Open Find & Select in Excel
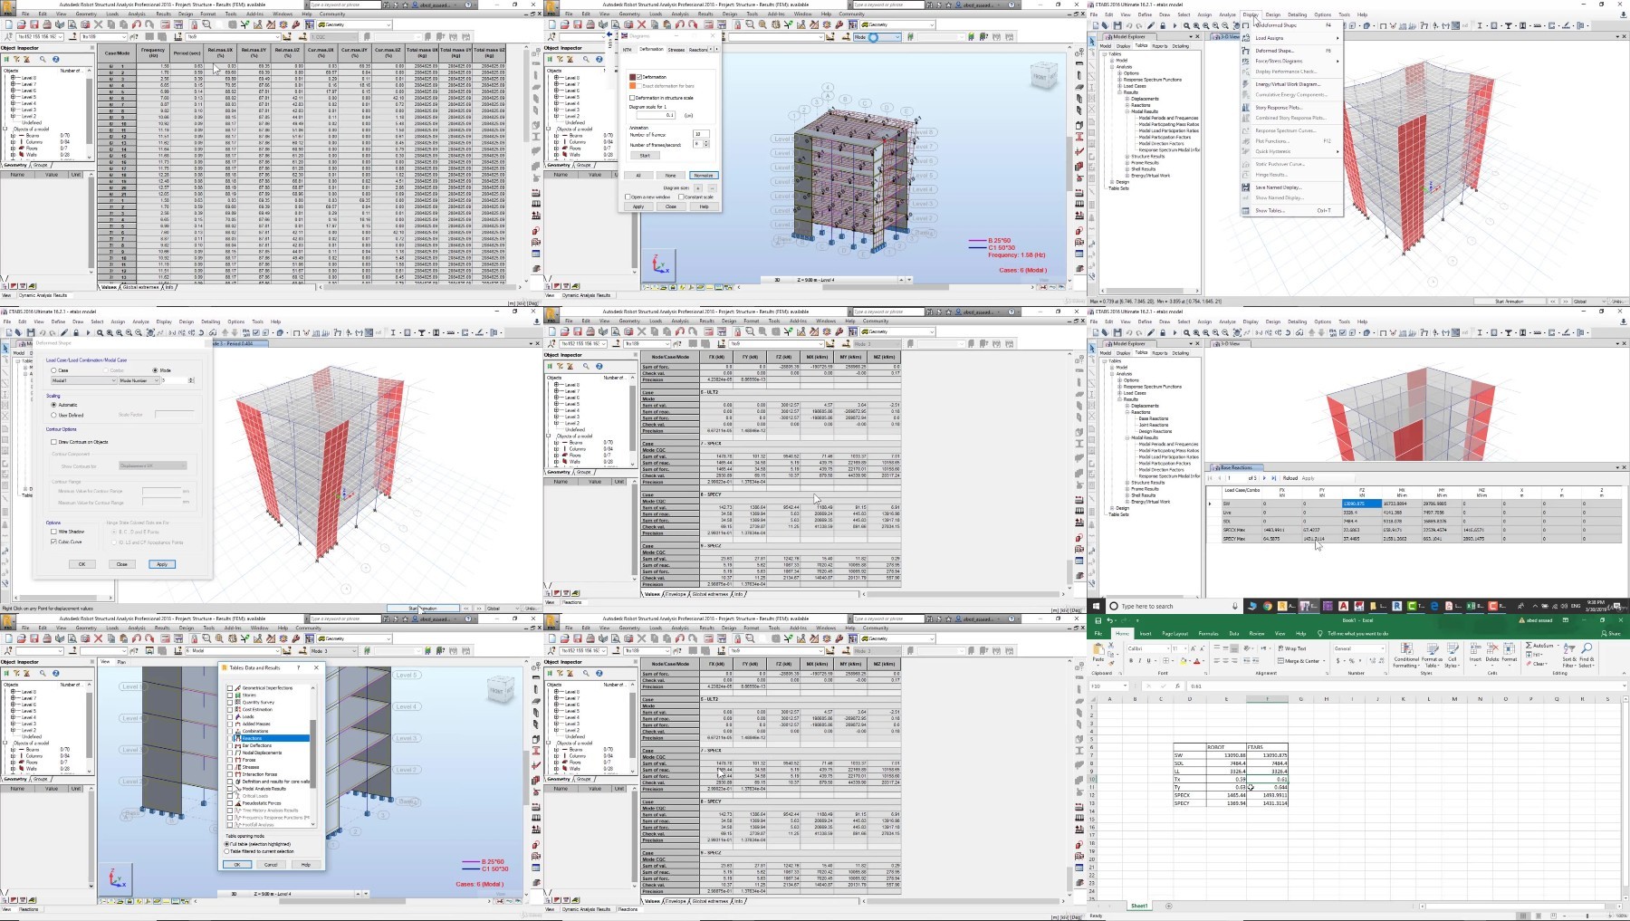 [x=1587, y=654]
